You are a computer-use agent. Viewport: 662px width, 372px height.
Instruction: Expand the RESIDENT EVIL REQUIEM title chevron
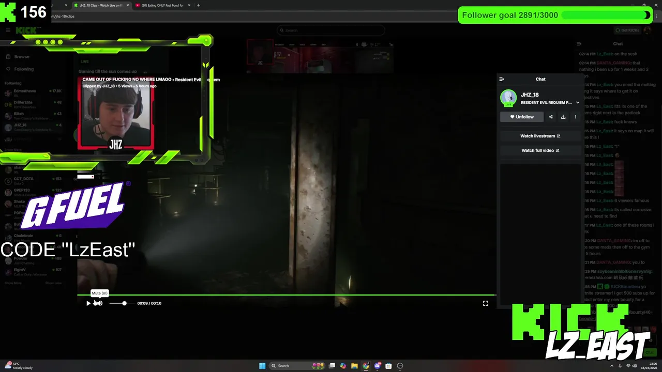[x=578, y=102]
